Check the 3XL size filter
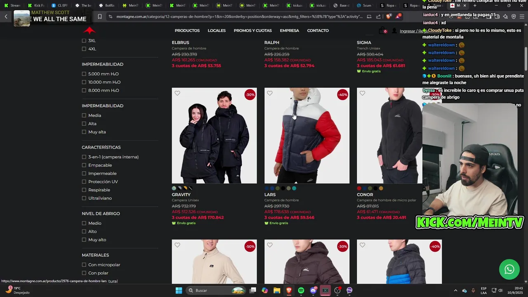The image size is (528, 297). 84,40
